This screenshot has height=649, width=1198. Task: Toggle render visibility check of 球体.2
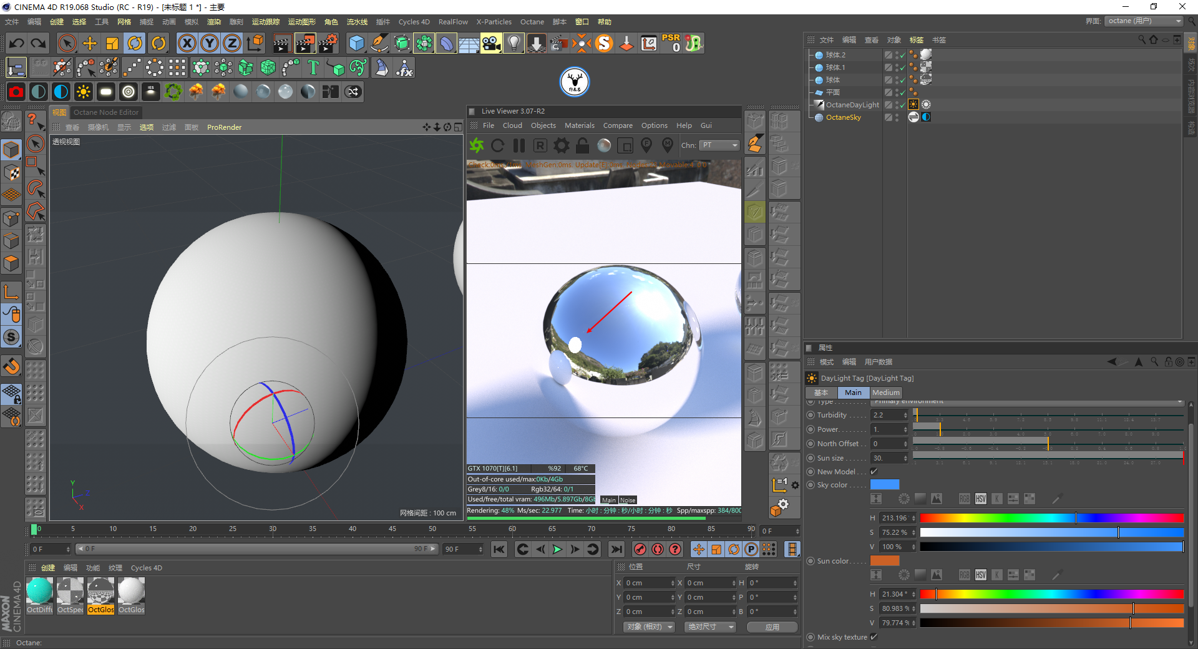pos(902,55)
